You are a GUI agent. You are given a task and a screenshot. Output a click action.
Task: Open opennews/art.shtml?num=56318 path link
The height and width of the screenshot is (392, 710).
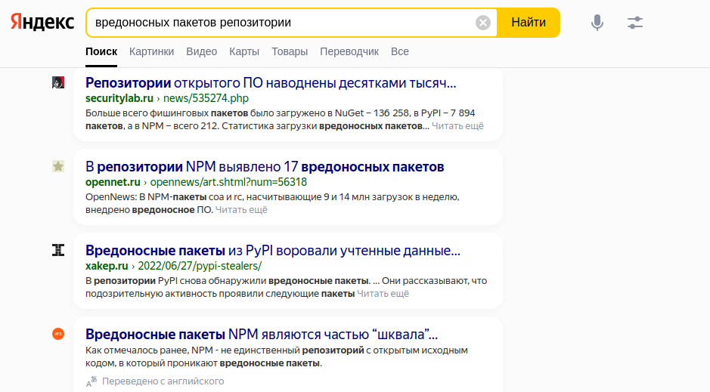pos(228,182)
